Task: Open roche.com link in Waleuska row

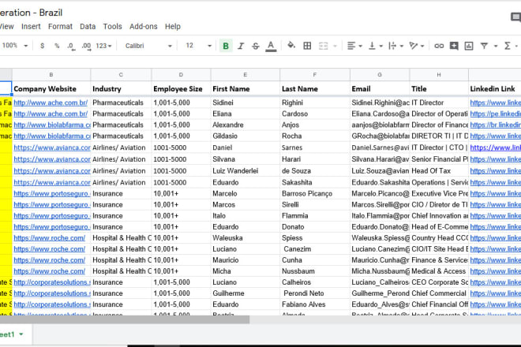Action: pyautogui.click(x=49, y=238)
